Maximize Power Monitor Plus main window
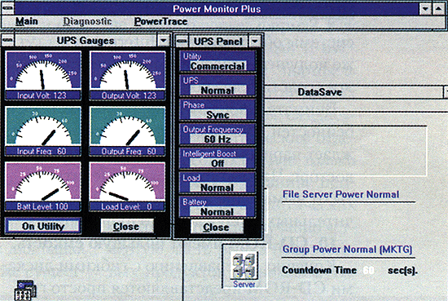Viewport: 448px width, 301px height. (439, 9)
